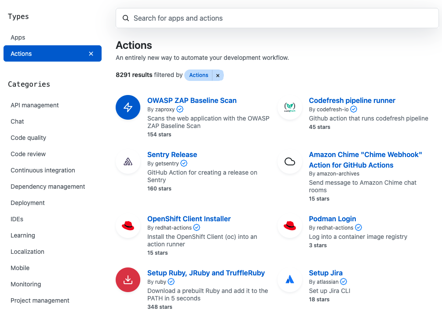This screenshot has width=442, height=311.
Task: Open Continuous integration category
Action: [43, 170]
